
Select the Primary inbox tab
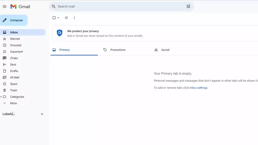click(64, 50)
